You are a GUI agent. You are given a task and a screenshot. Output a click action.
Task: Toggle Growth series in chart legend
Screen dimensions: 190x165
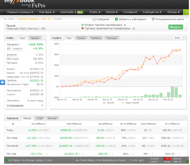[x=109, y=103]
